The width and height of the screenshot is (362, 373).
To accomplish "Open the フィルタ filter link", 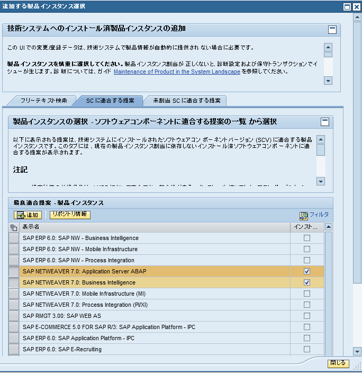I will [x=319, y=215].
